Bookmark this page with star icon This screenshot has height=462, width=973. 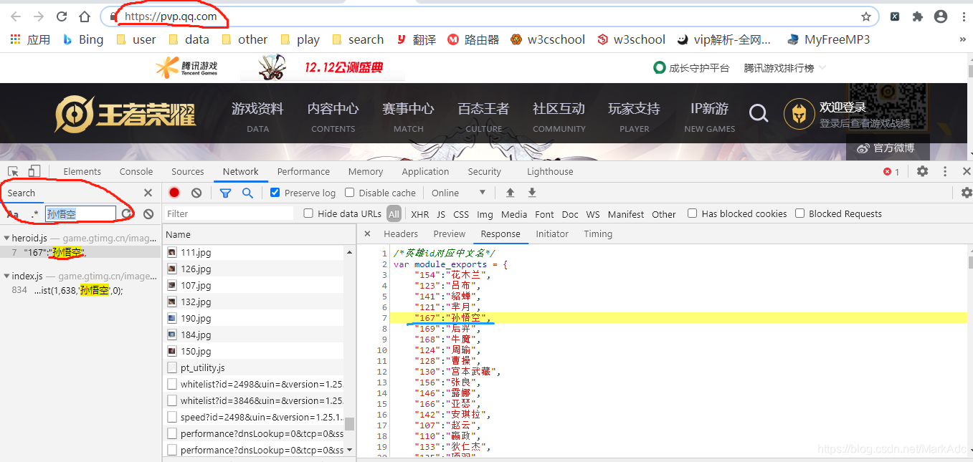pyautogui.click(x=866, y=16)
